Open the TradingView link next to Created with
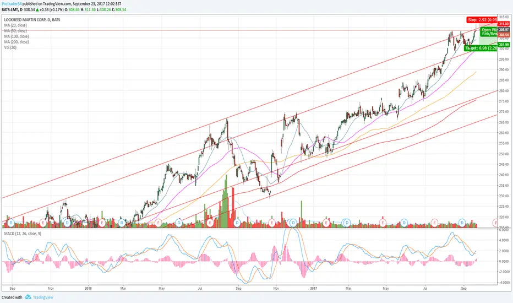 [x=43, y=297]
